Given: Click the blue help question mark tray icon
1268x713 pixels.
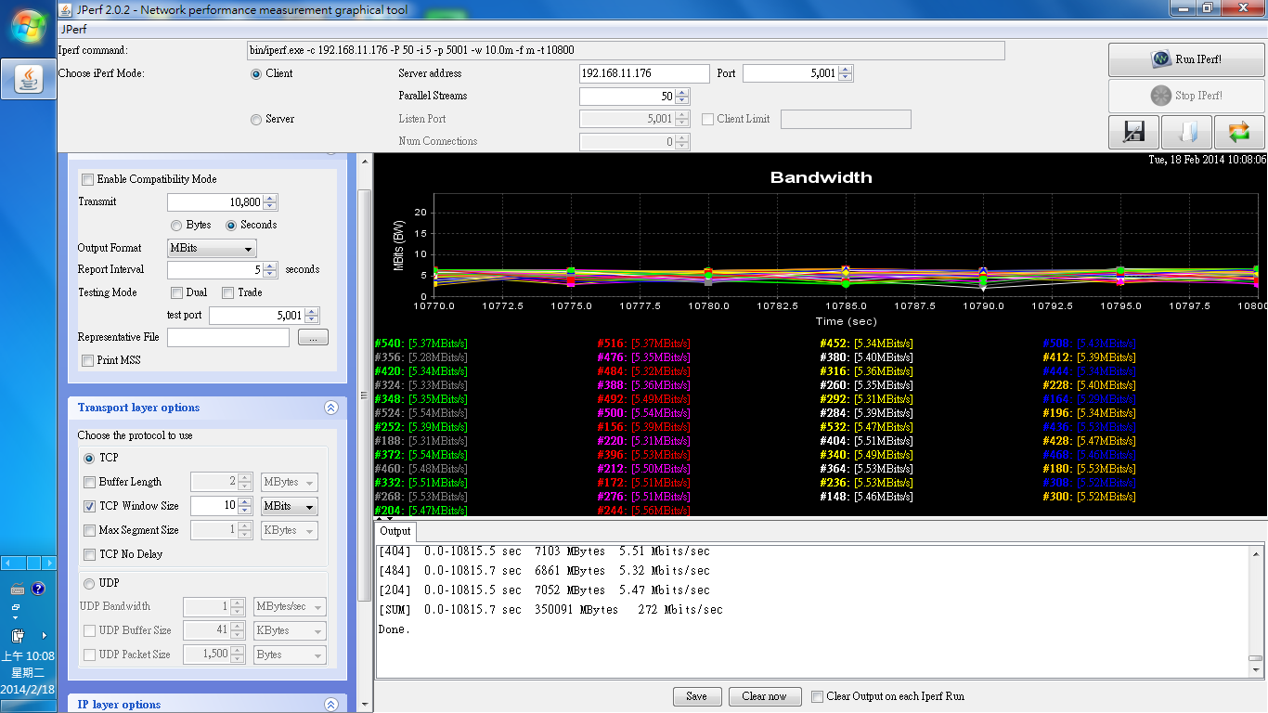Looking at the screenshot, I should click(x=38, y=589).
